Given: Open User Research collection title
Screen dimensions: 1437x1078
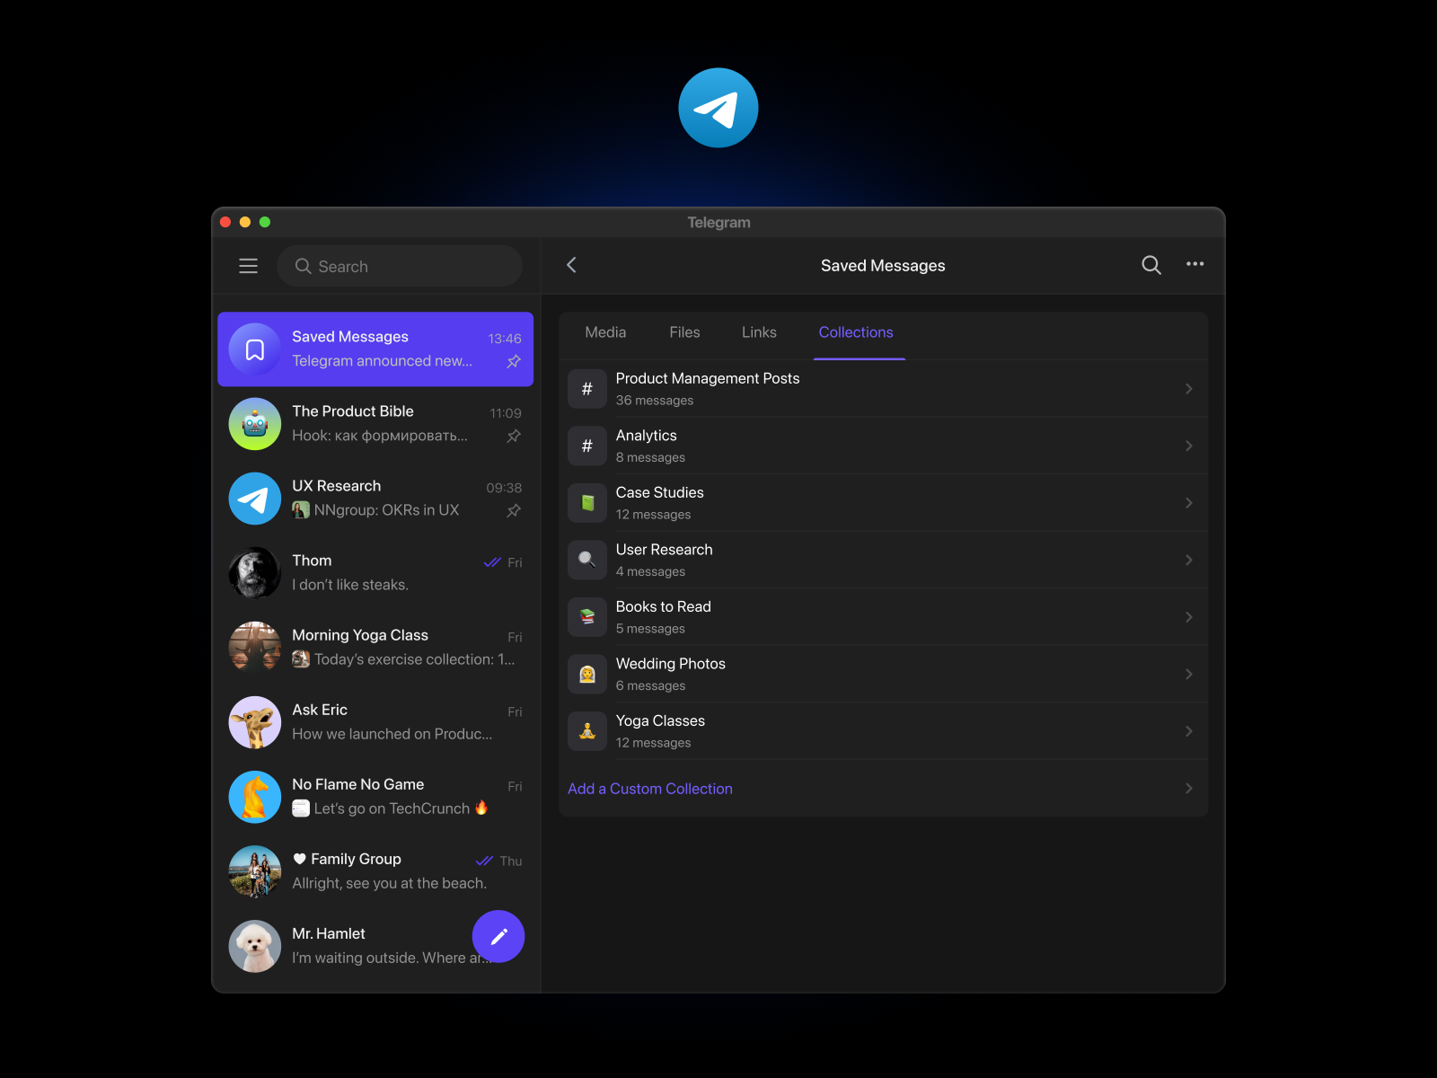Looking at the screenshot, I should coord(665,550).
